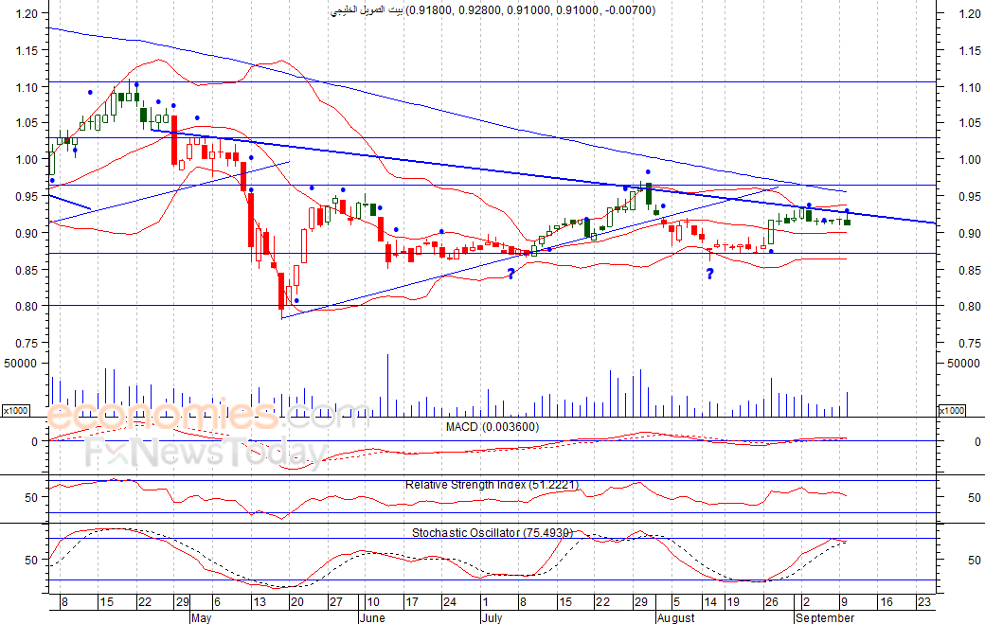Click the 17 date label in June
This screenshot has width=985, height=624.
(411, 602)
